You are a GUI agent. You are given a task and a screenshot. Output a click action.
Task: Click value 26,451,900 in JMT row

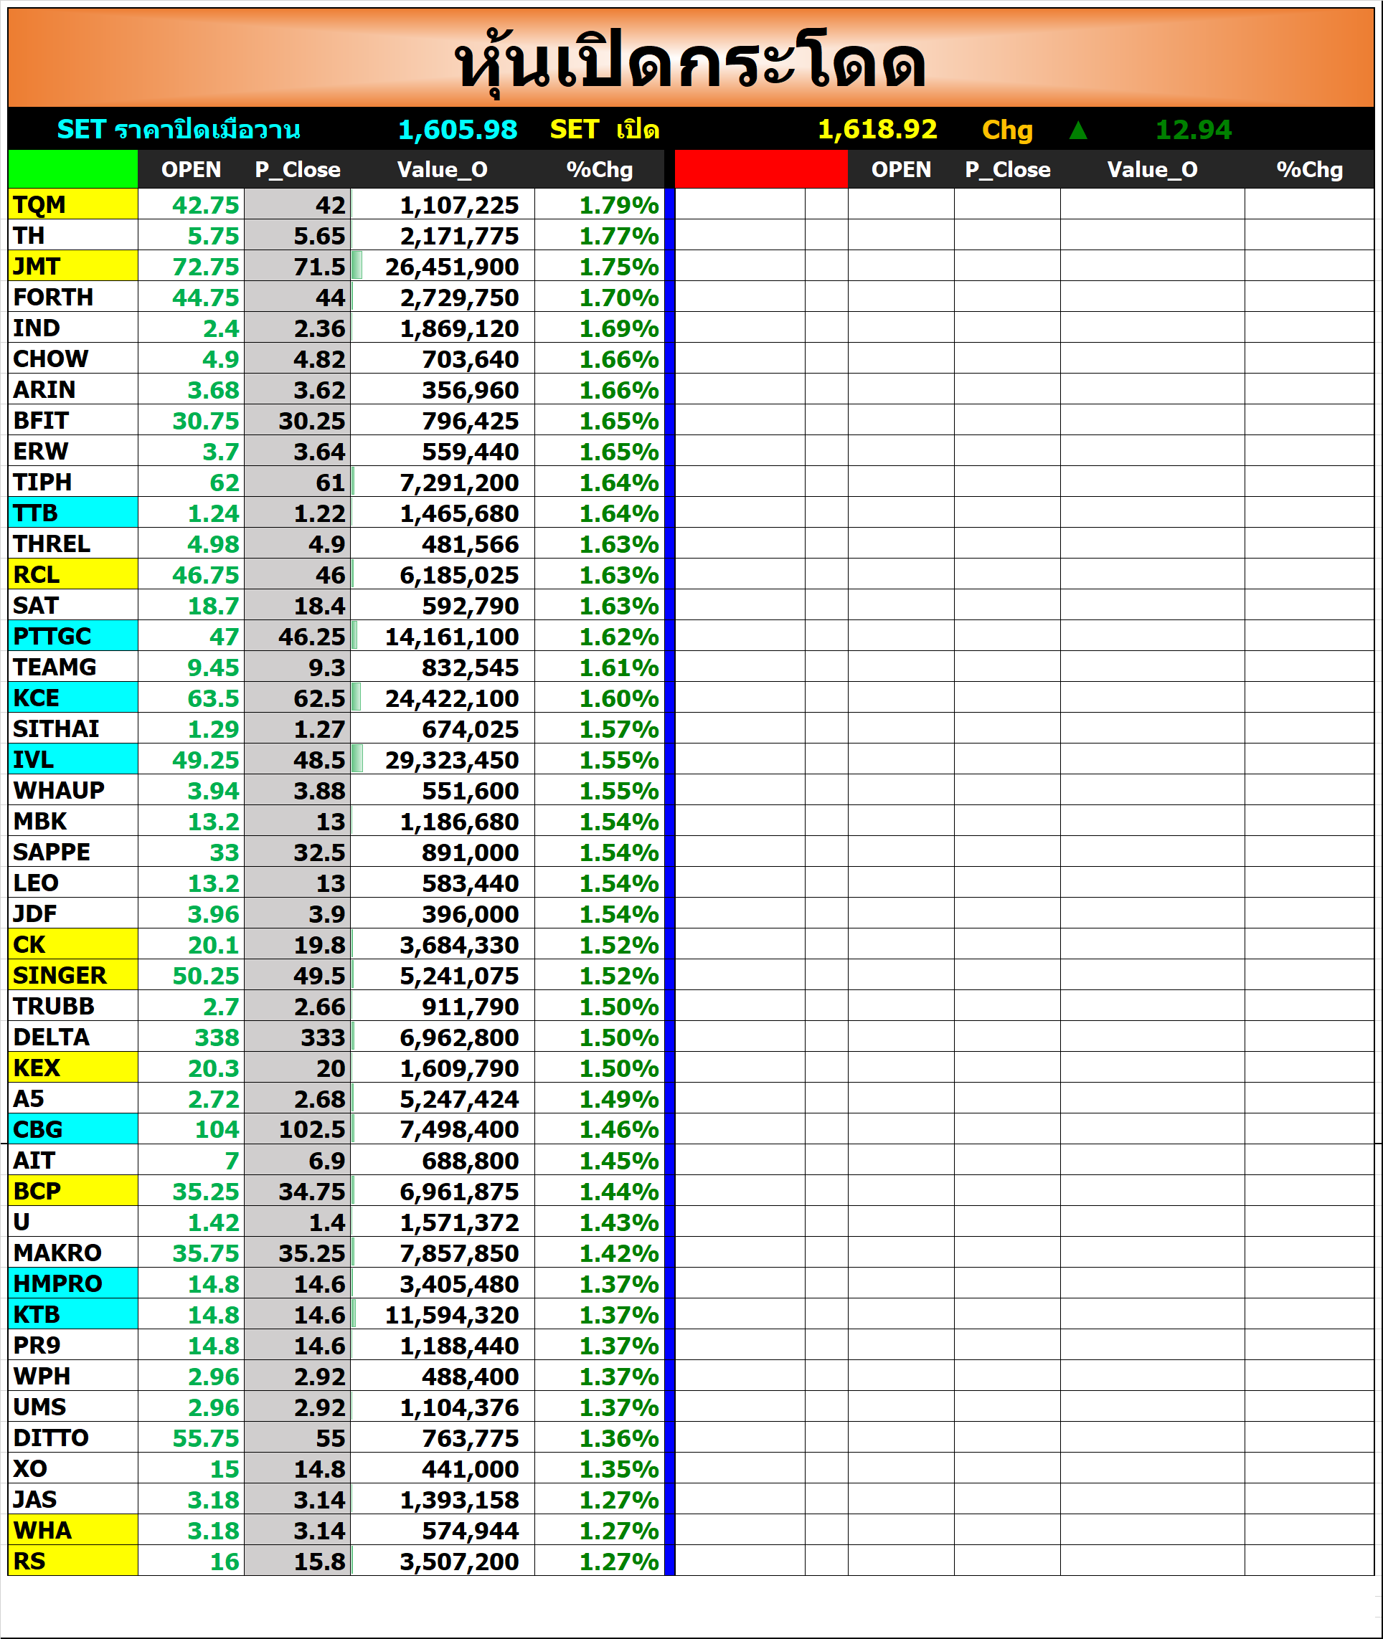[x=452, y=267]
